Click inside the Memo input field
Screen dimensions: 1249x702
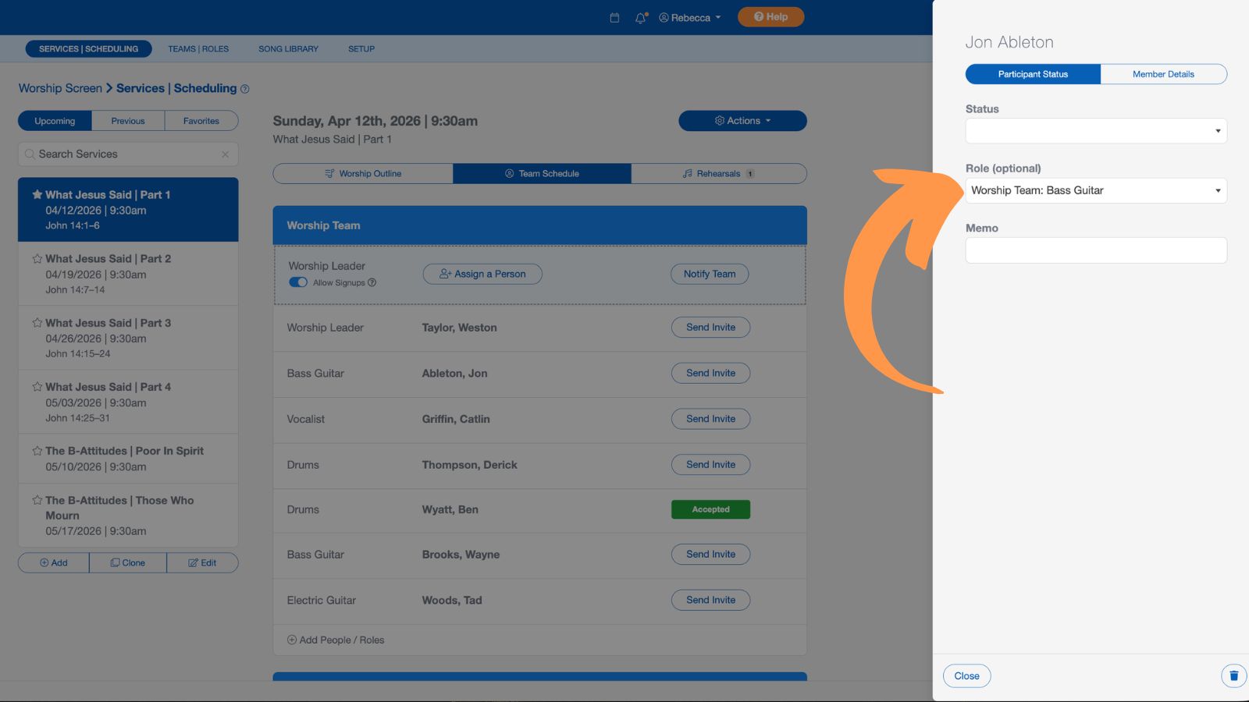[x=1096, y=250]
